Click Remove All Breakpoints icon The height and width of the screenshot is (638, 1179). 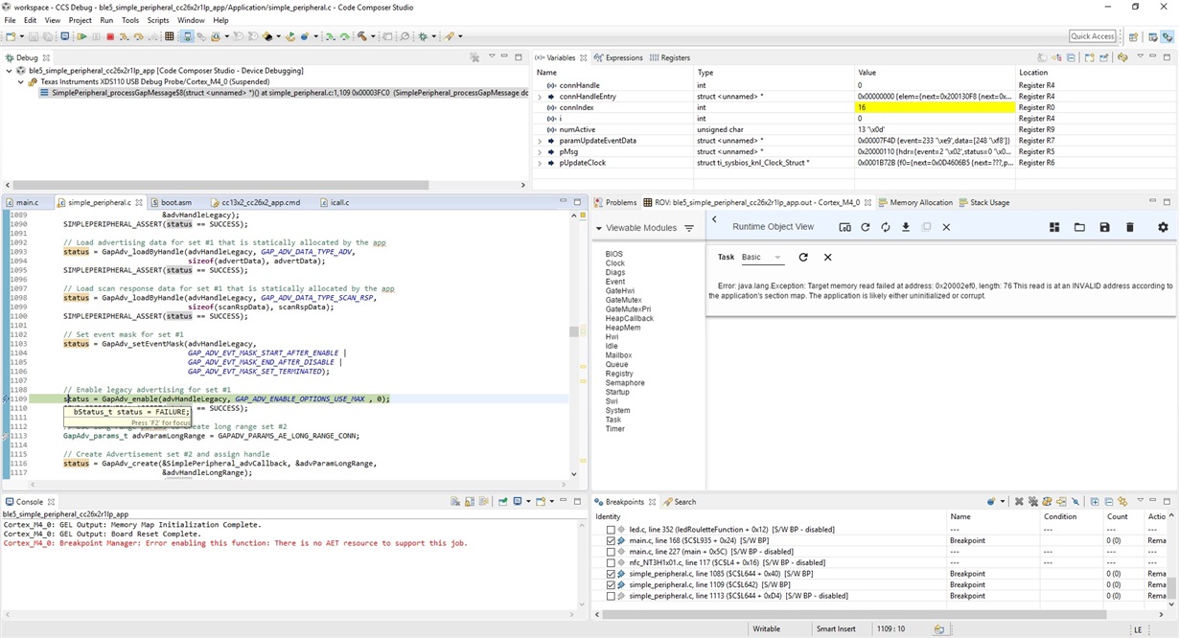pos(1033,502)
